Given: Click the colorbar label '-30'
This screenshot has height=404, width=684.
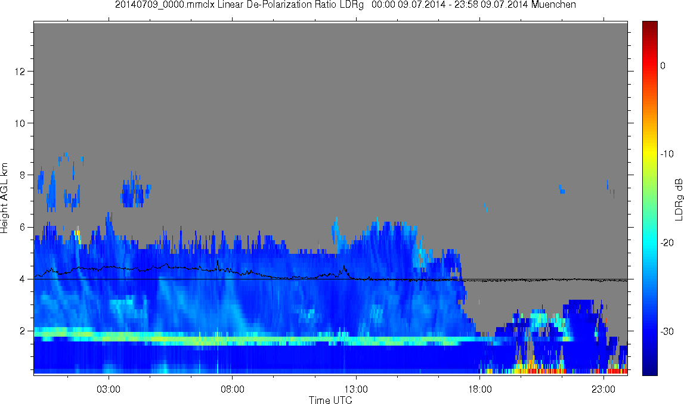Looking at the screenshot, I should pyautogui.click(x=667, y=332).
